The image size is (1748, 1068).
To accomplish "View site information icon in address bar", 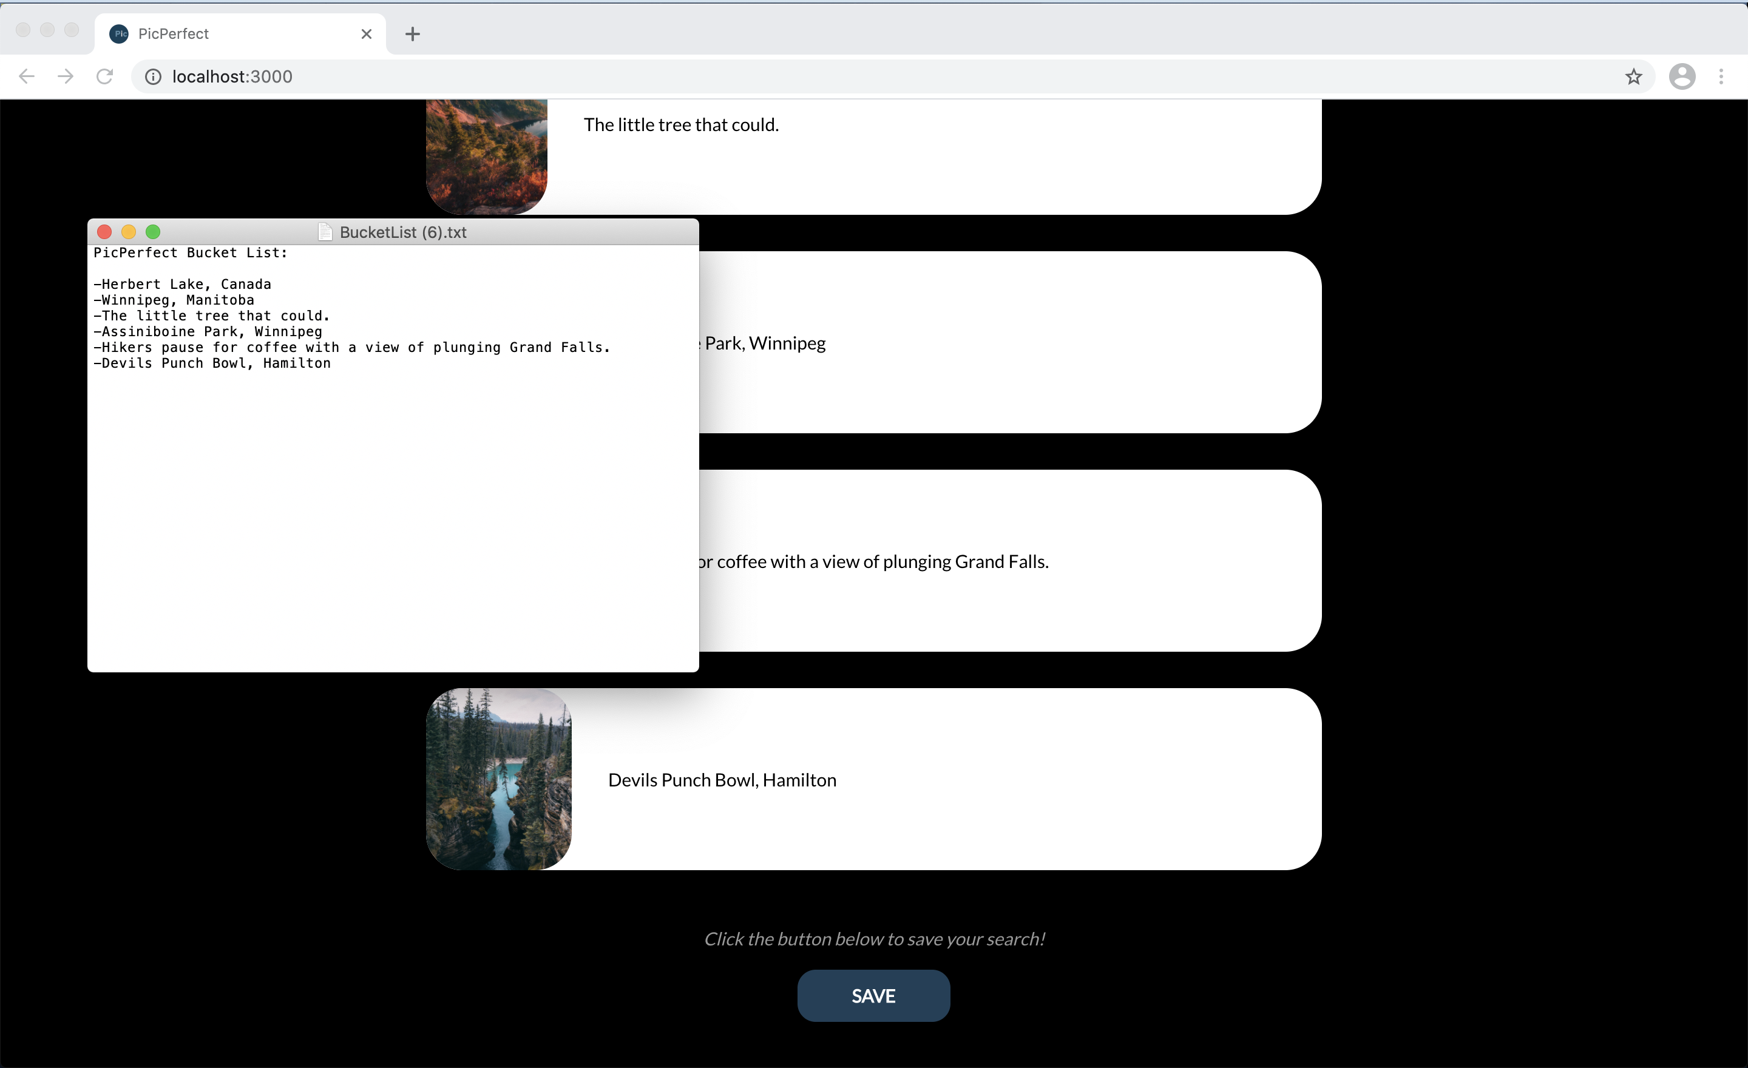I will pyautogui.click(x=153, y=76).
